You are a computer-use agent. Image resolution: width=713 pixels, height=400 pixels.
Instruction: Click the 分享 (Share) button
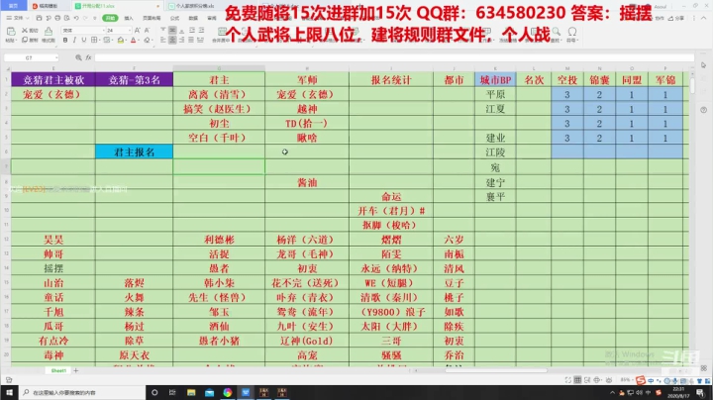click(676, 18)
